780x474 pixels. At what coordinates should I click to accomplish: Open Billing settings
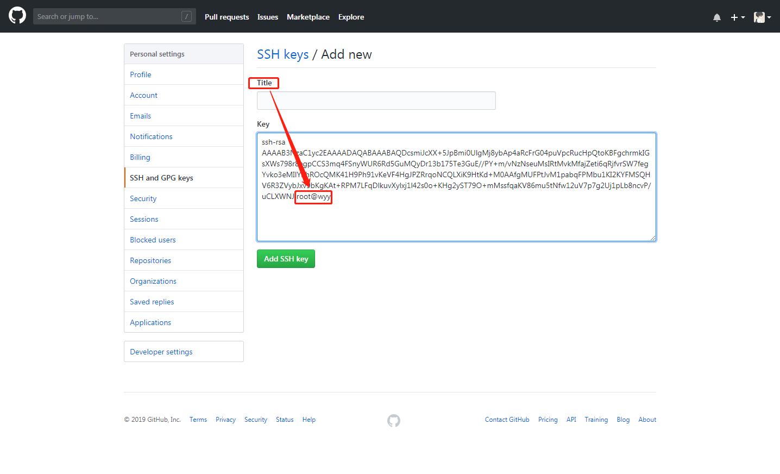click(x=184, y=157)
